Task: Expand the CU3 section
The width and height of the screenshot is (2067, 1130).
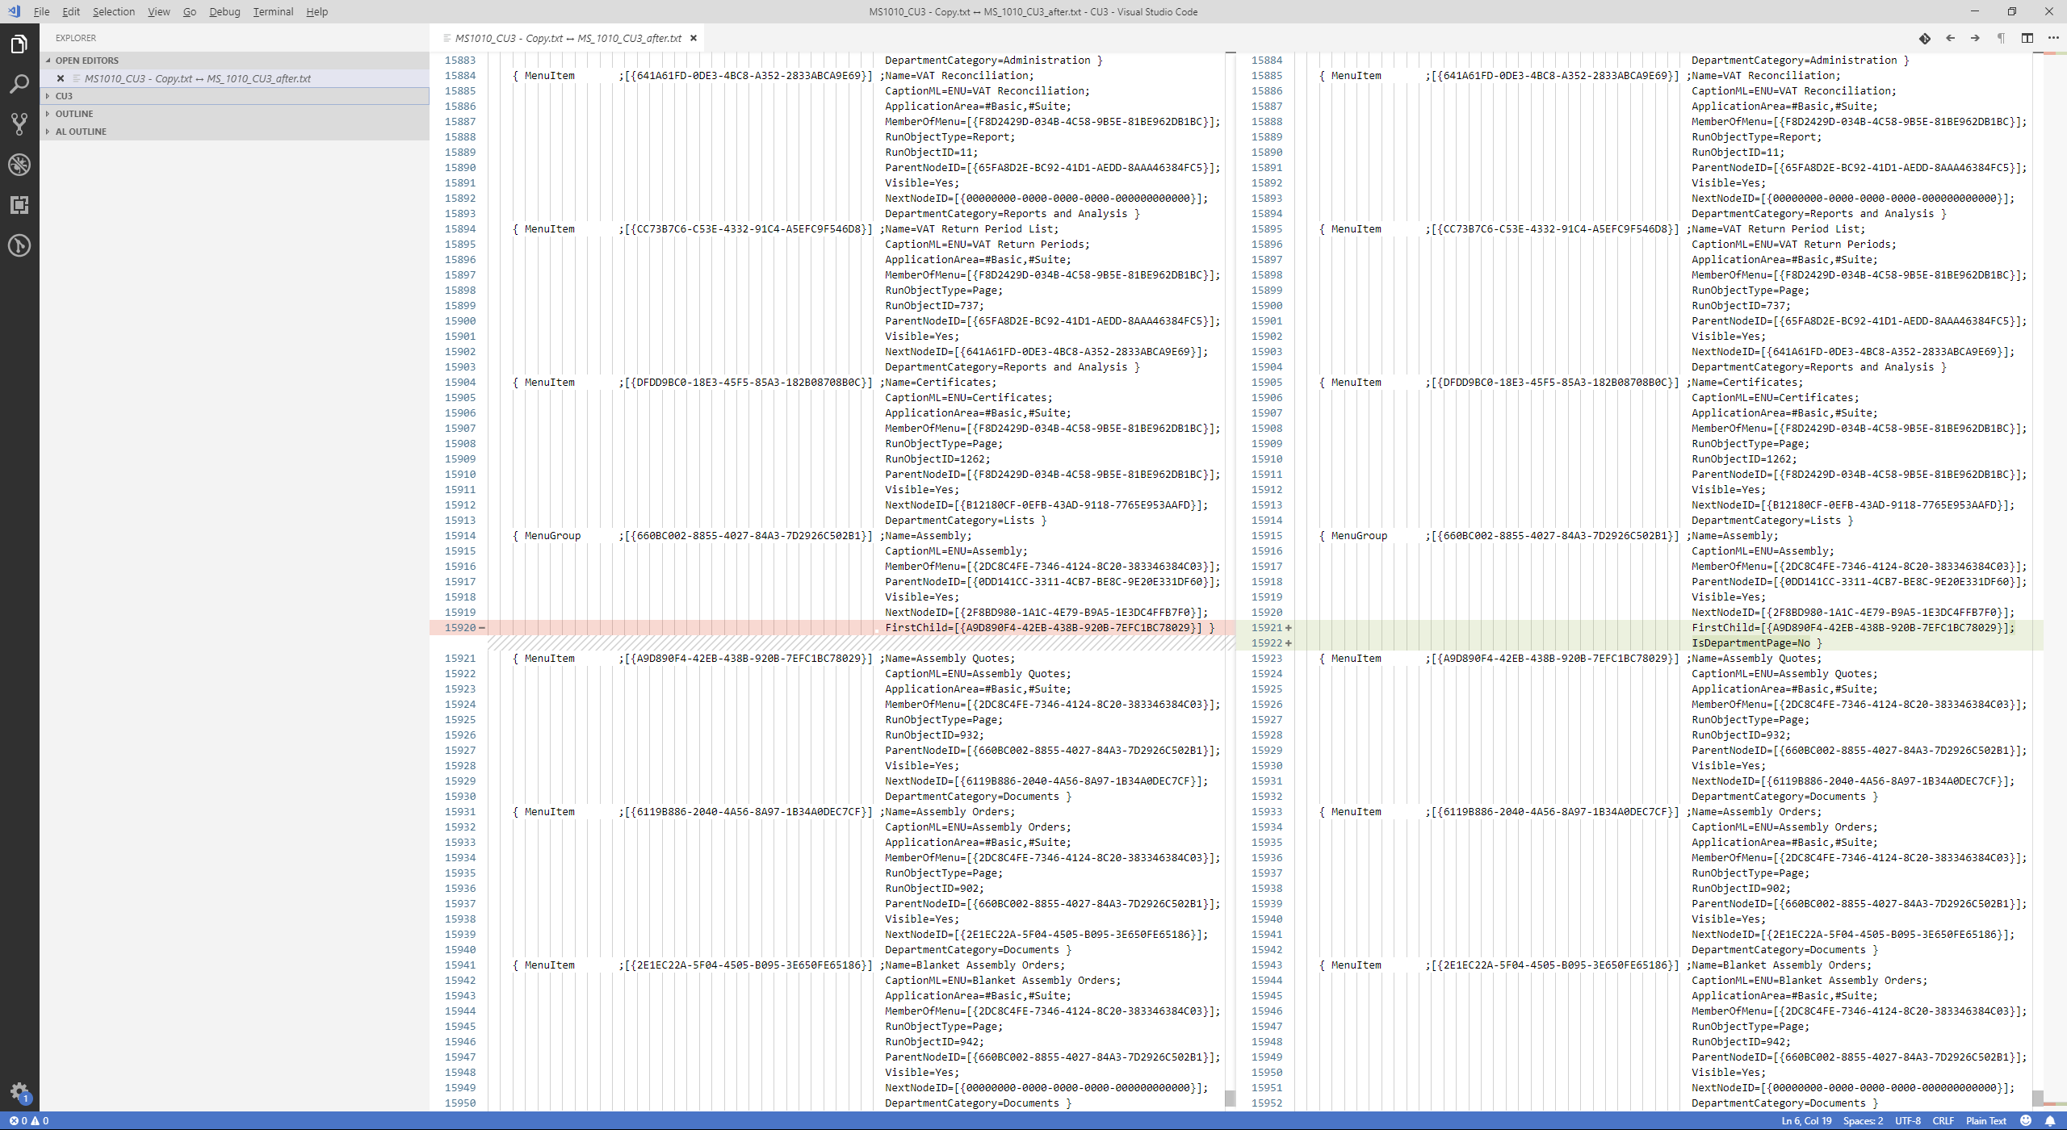Action: [x=65, y=95]
